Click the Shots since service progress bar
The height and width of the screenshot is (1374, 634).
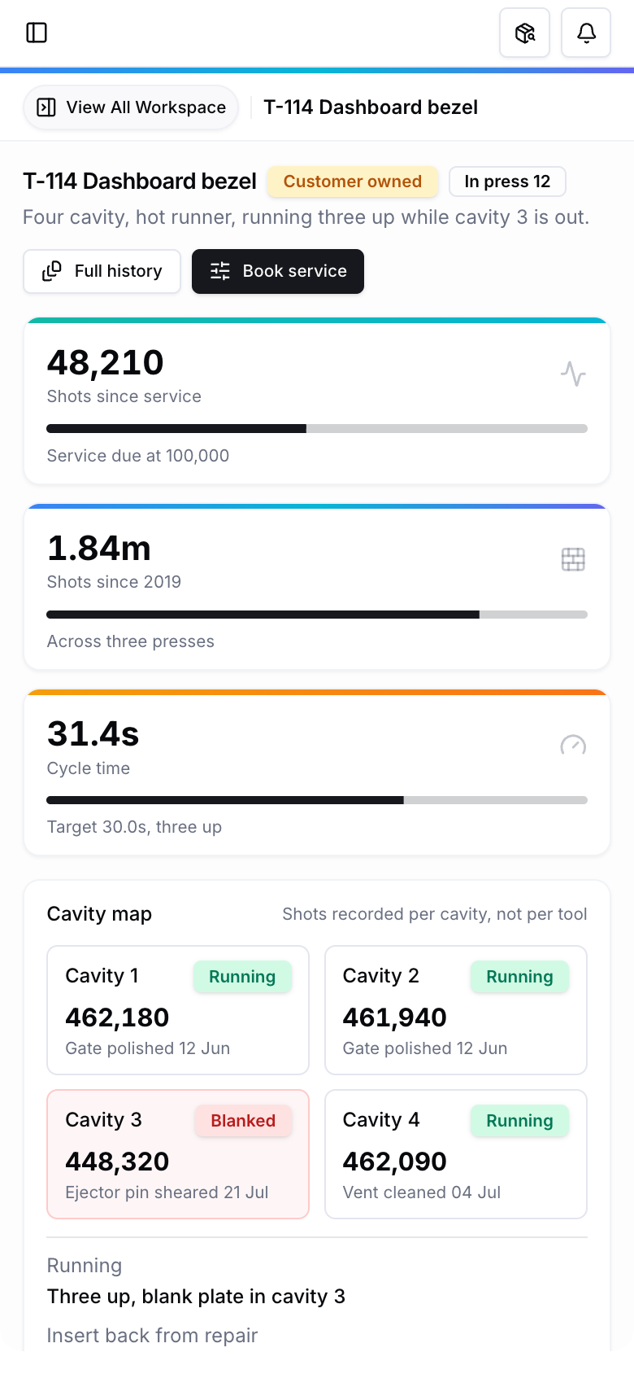pos(317,428)
